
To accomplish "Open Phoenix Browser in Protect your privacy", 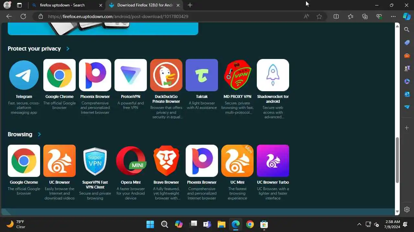I will pyautogui.click(x=95, y=75).
